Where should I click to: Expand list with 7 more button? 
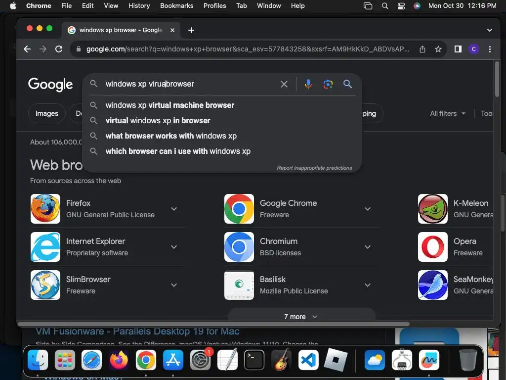(x=302, y=315)
